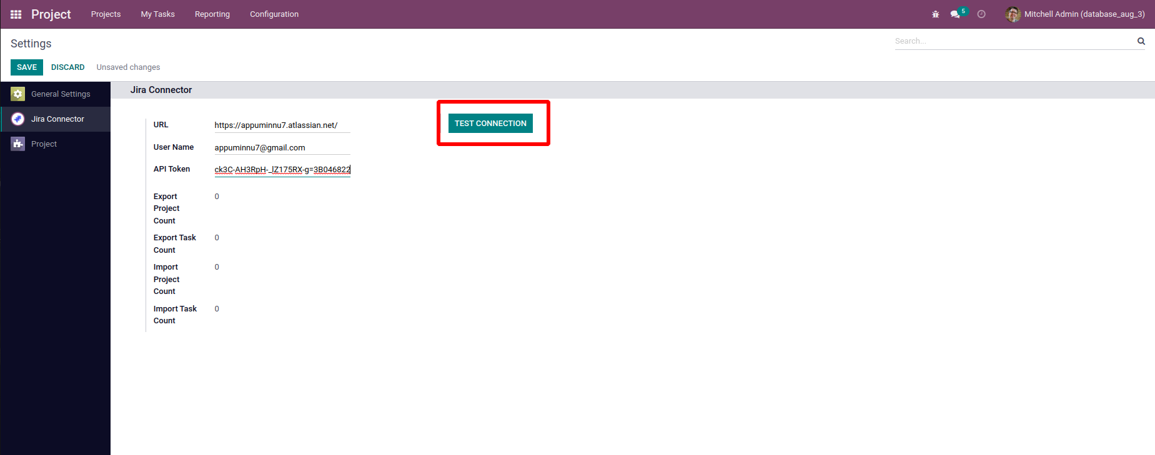Focus the URL input field

tap(282, 125)
